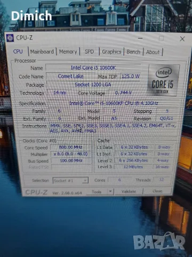Click the Close button at bottom

click(x=157, y=191)
